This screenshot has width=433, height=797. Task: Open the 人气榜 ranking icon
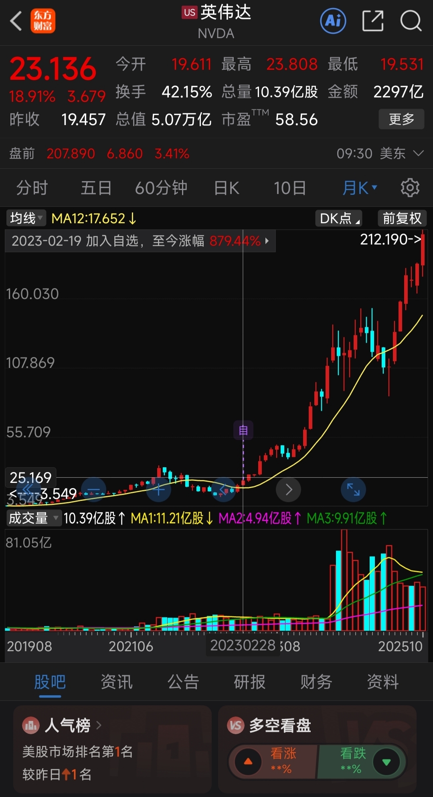(x=31, y=725)
